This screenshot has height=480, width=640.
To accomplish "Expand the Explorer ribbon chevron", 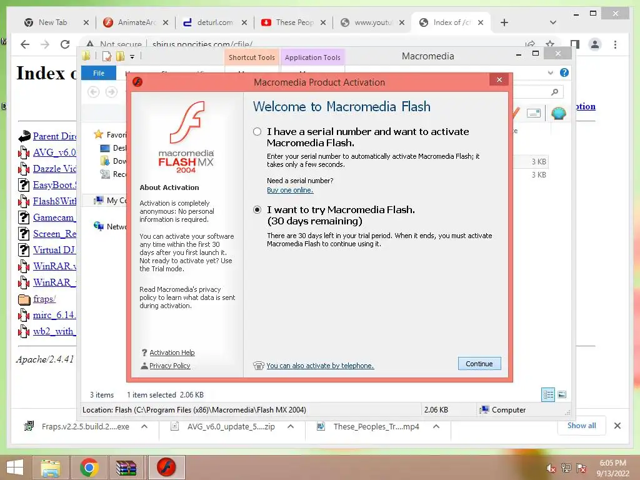I will (550, 72).
